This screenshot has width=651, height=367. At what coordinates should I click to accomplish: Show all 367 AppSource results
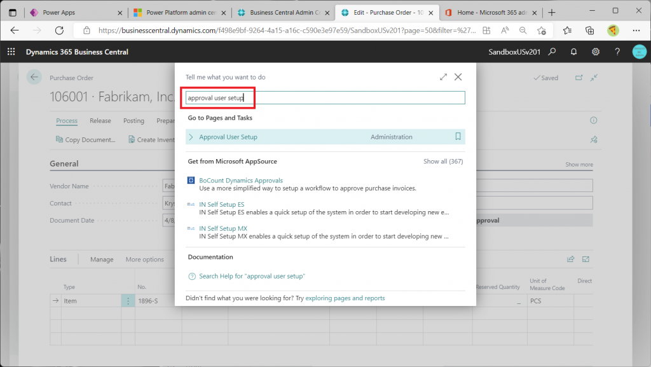click(x=443, y=161)
